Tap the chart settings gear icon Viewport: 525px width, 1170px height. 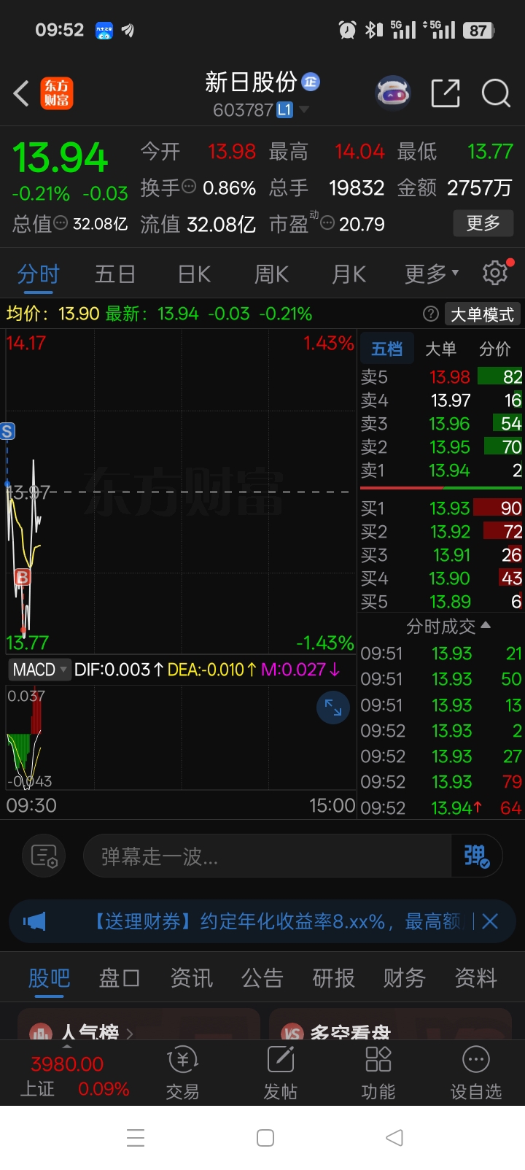[496, 273]
